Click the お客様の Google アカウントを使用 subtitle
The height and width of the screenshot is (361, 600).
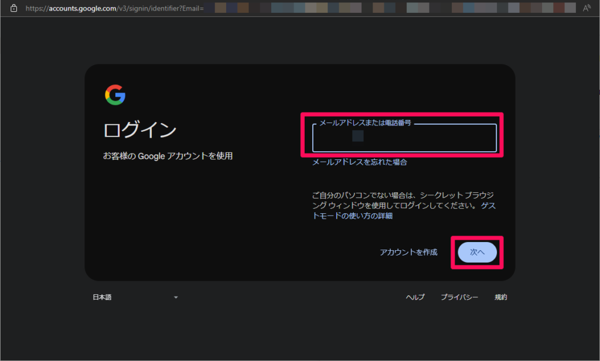tap(168, 156)
